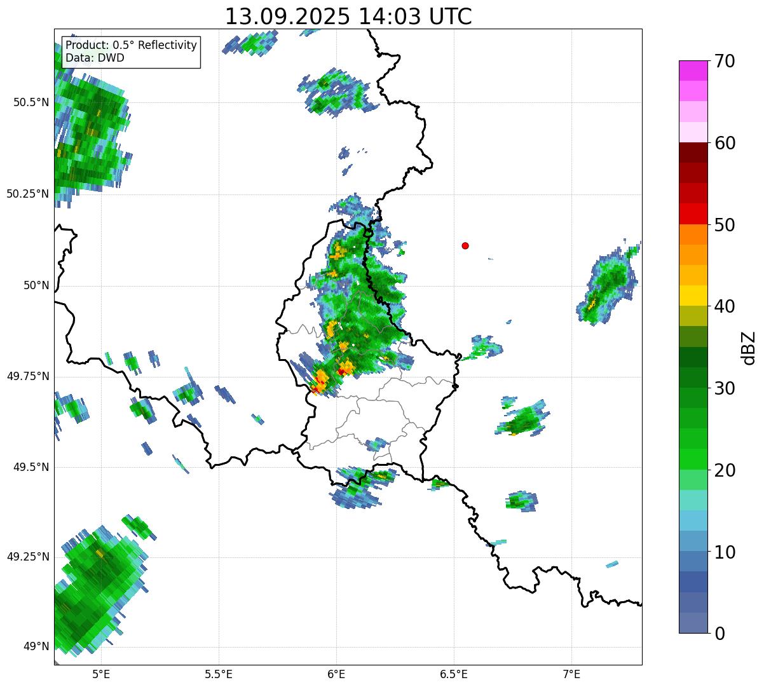Click the title '13.09.2025 14:03 UTC'
Image resolution: width=764 pixels, height=687 pixels.
click(348, 17)
